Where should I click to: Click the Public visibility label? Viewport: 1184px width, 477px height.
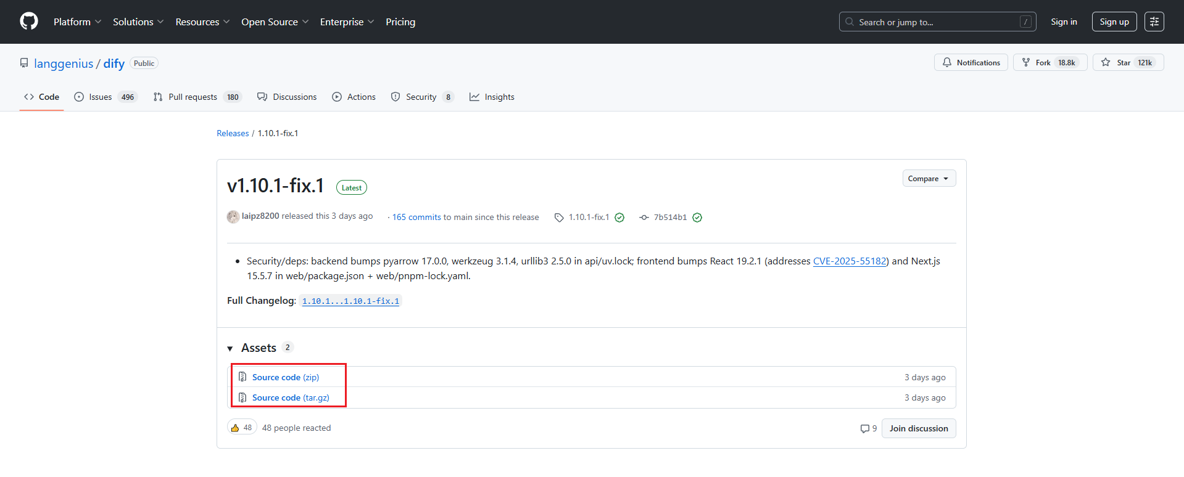(x=144, y=63)
